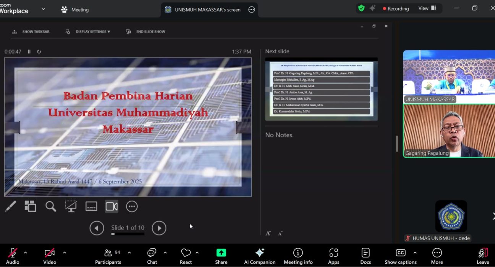This screenshot has height=267, width=495.
Task: Open the React menu
Action: [x=186, y=256]
